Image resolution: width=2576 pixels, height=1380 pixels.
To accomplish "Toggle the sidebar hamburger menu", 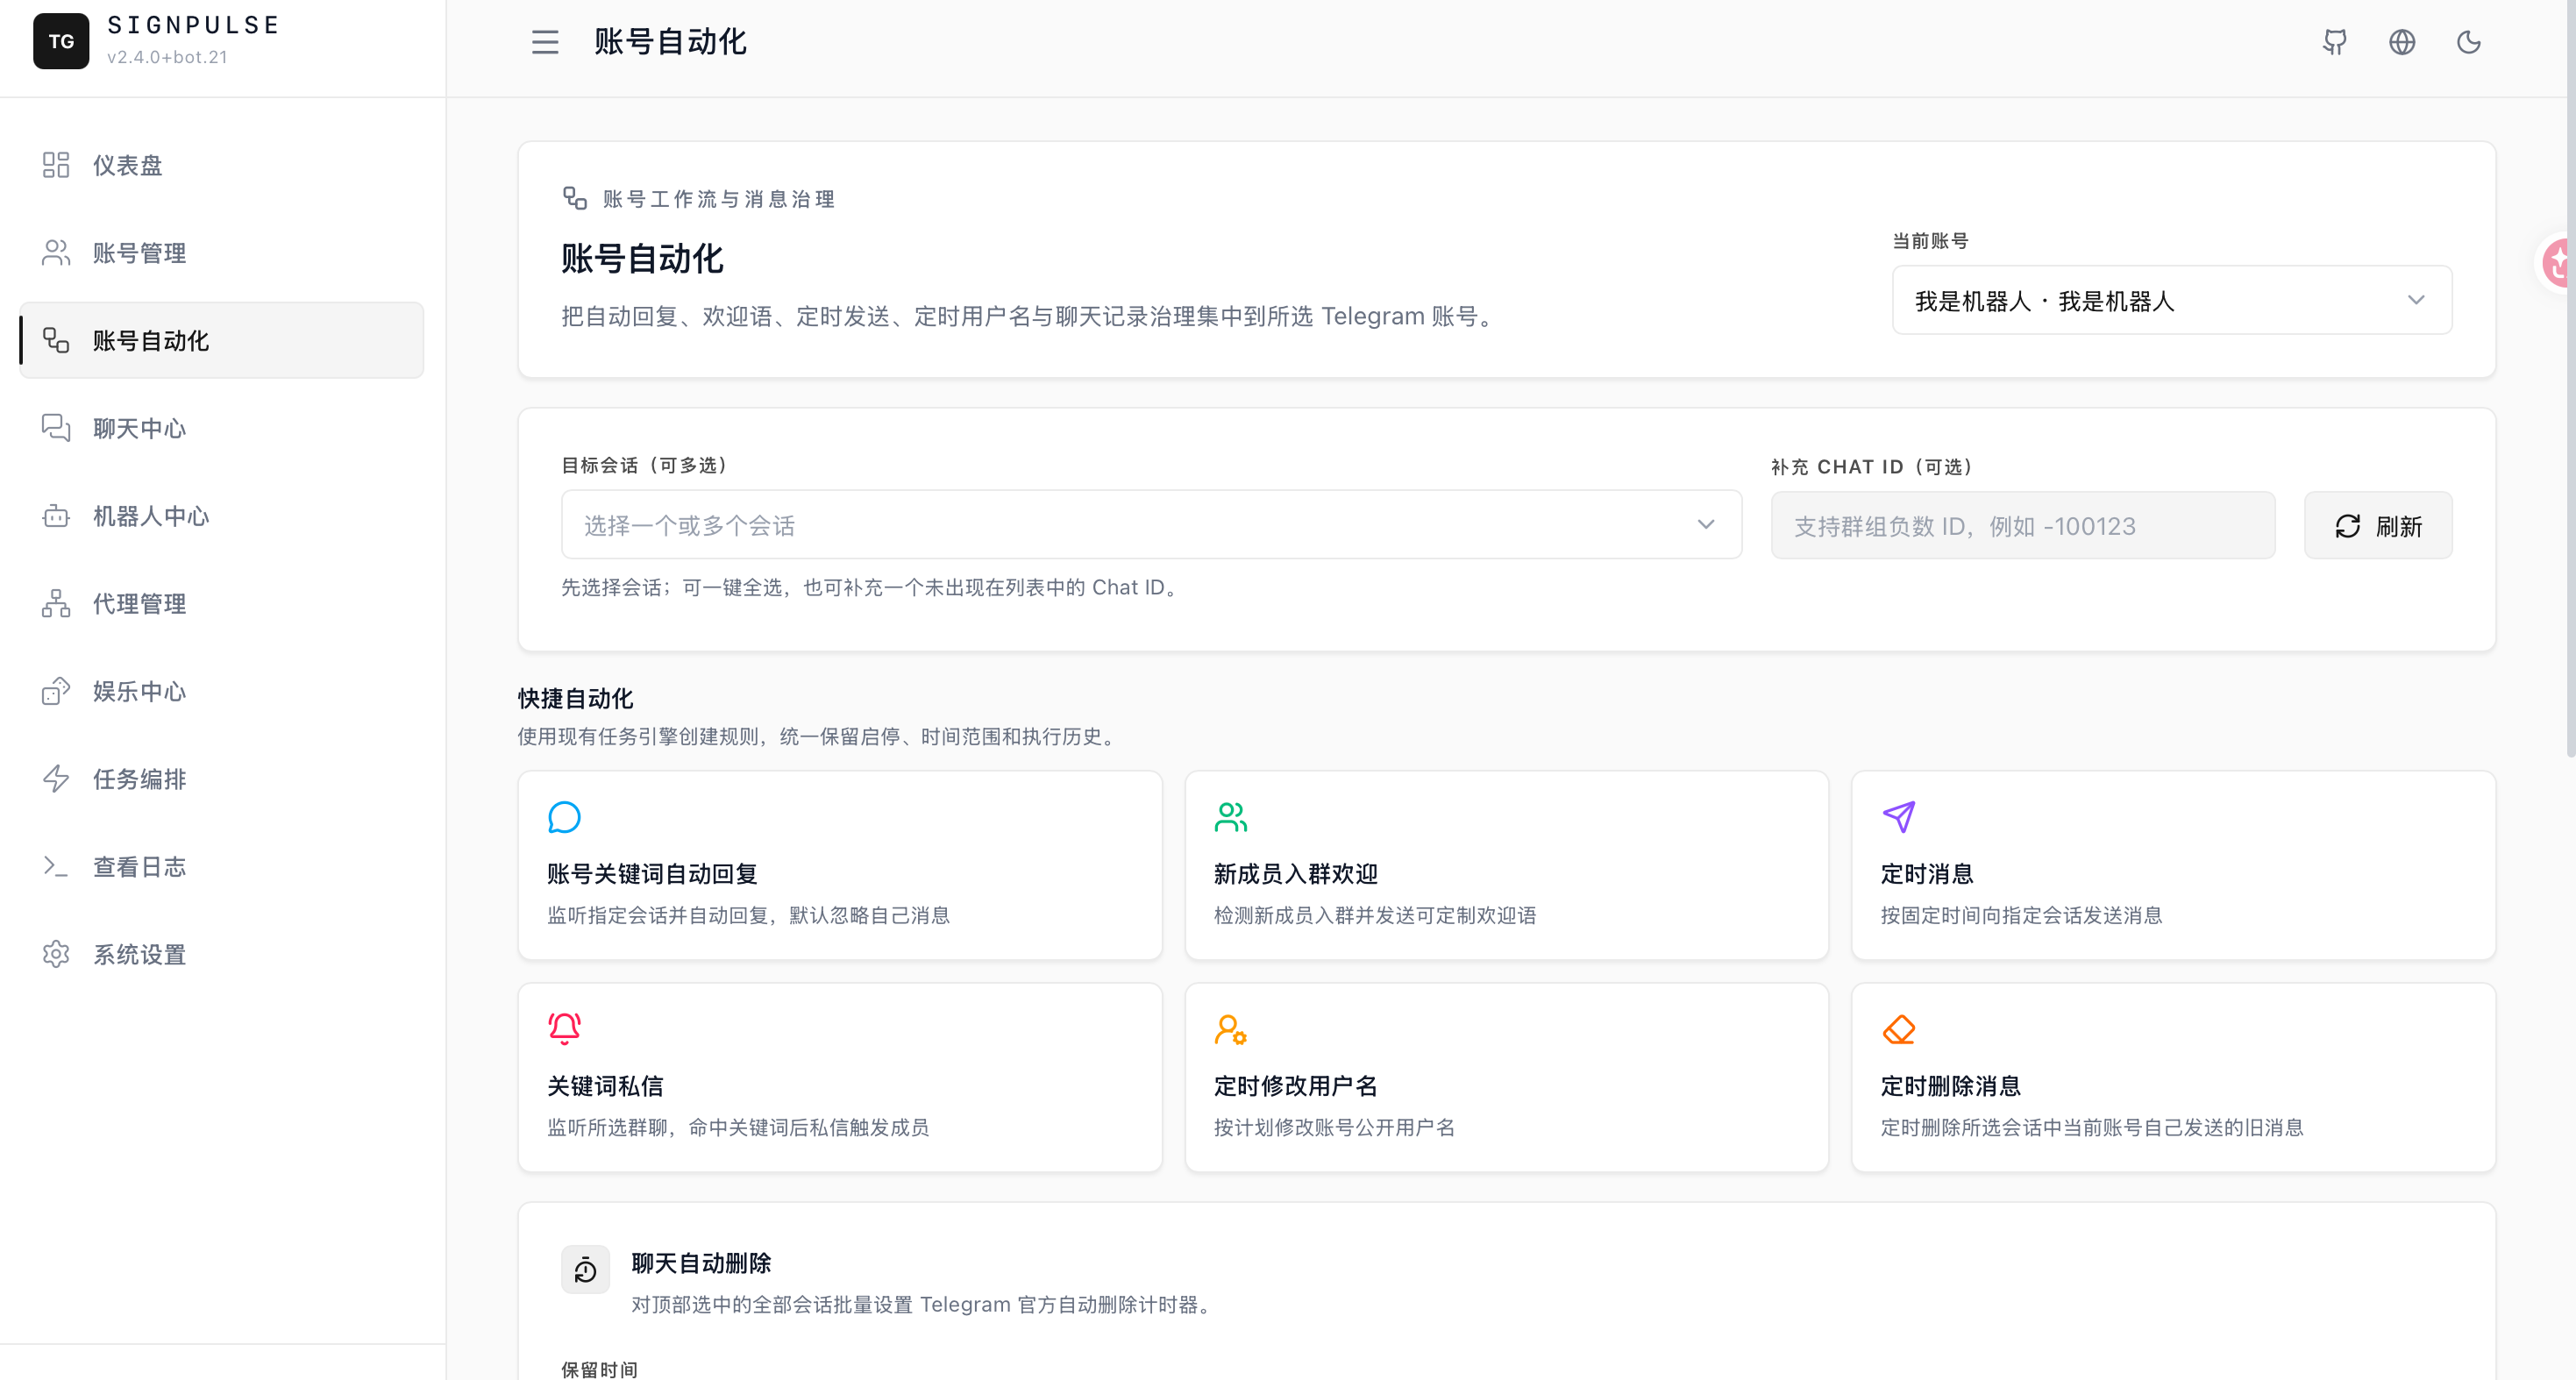I will tap(545, 42).
